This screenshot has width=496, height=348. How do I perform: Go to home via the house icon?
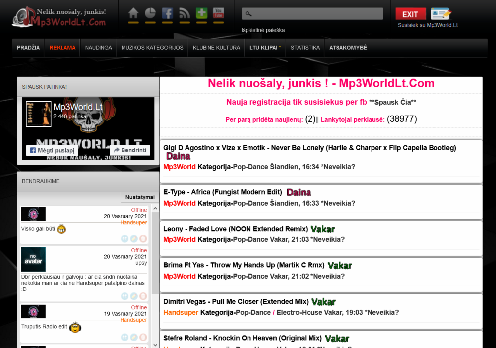133,13
